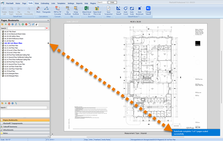Toggle Ortho in status bar
Image resolution: width=223 pixels, height=141 pixels.
coord(91,140)
